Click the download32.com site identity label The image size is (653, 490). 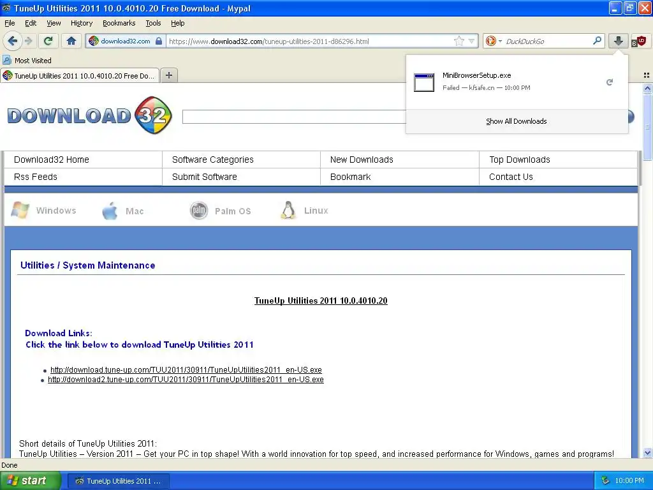(x=126, y=41)
